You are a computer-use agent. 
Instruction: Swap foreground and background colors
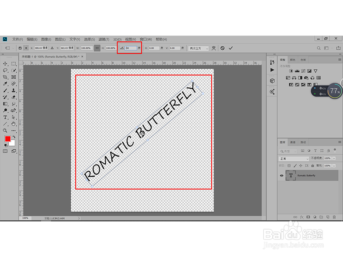pyautogui.click(x=14, y=137)
